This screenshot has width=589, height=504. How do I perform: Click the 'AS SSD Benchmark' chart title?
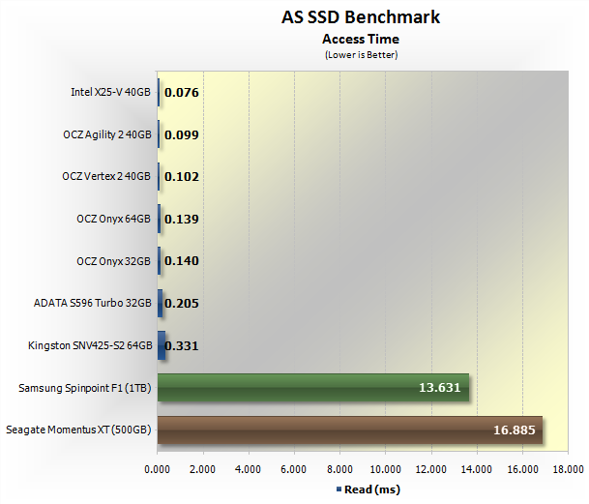tap(361, 17)
